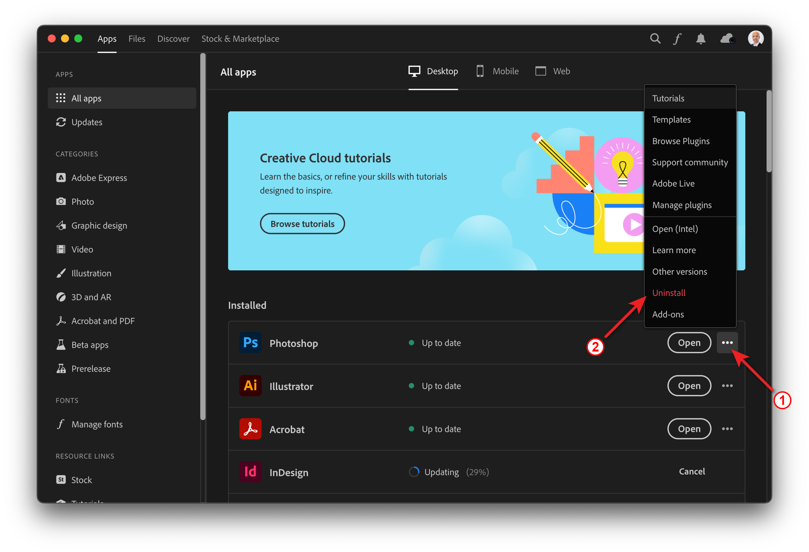The width and height of the screenshot is (809, 552).
Task: Check cloud sync status icon
Action: point(727,38)
